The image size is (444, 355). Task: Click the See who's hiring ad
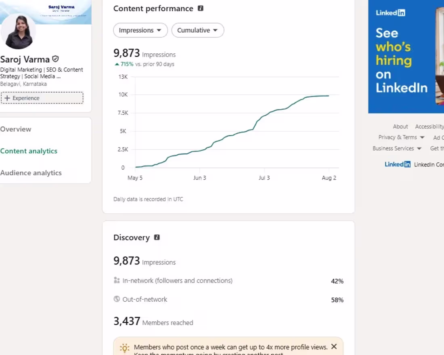click(406, 57)
